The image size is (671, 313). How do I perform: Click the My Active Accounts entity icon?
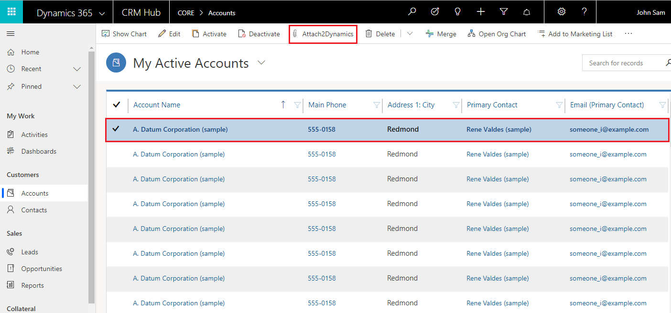click(116, 63)
